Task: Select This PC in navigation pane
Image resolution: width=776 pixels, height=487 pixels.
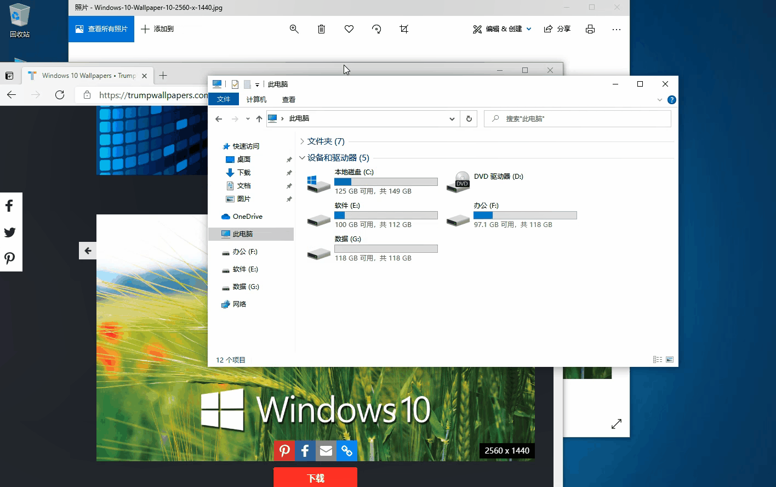Action: (251, 234)
